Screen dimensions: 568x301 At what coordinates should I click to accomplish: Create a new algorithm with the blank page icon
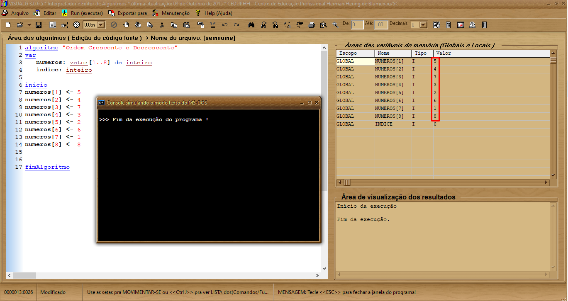click(x=8, y=25)
